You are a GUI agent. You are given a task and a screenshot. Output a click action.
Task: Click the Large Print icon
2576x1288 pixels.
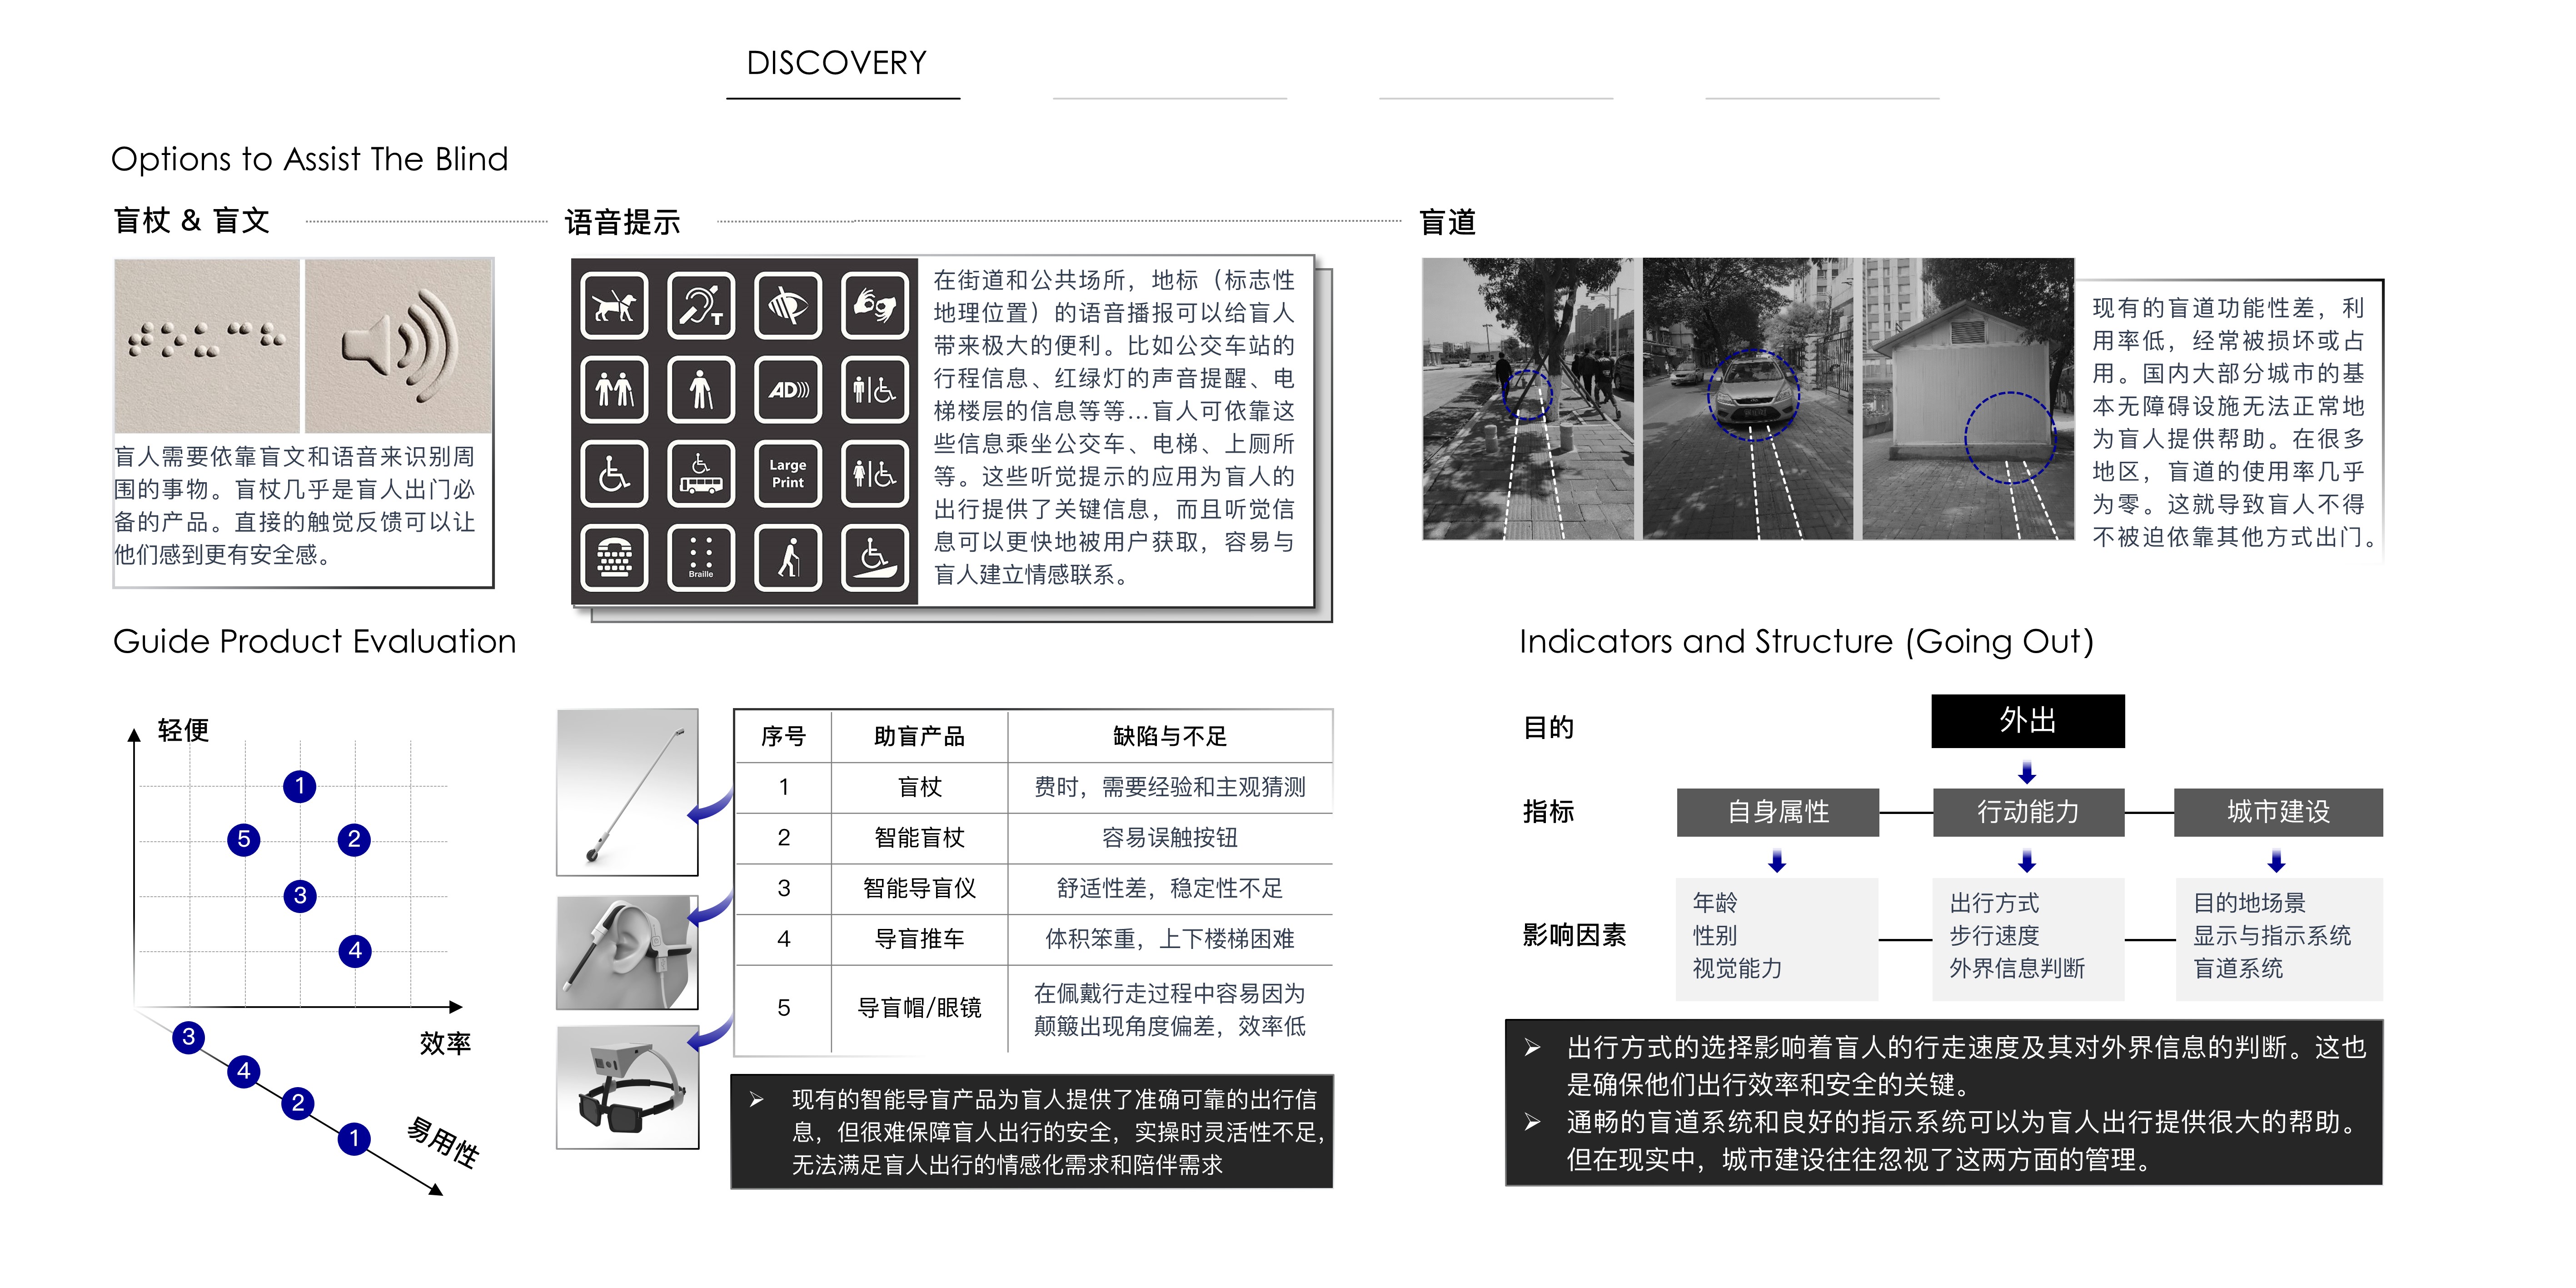coord(789,474)
